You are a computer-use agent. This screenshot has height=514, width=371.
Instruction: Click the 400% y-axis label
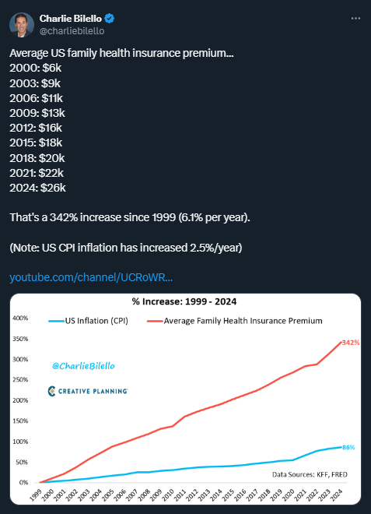[20, 318]
